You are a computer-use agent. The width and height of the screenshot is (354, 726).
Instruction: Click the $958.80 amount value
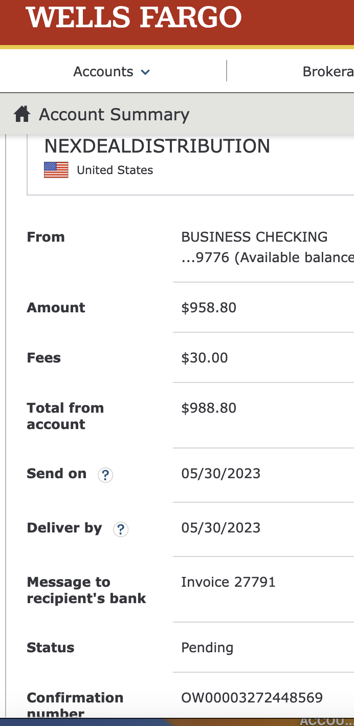(x=209, y=308)
